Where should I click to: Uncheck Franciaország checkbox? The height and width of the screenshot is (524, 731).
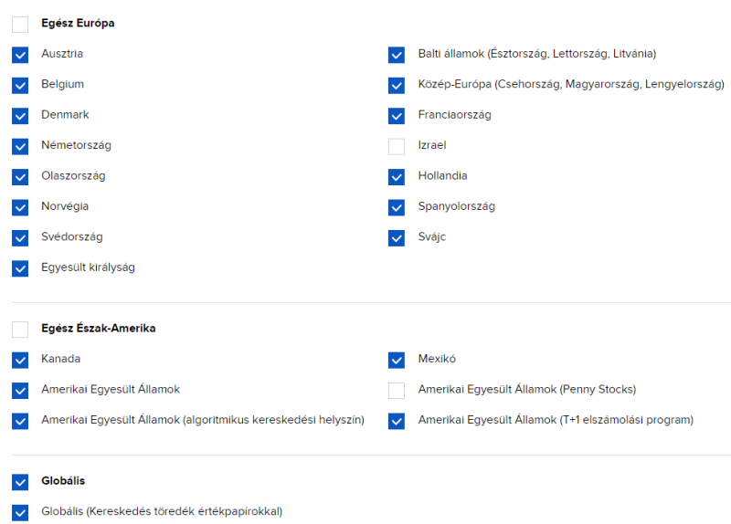pyautogui.click(x=397, y=116)
